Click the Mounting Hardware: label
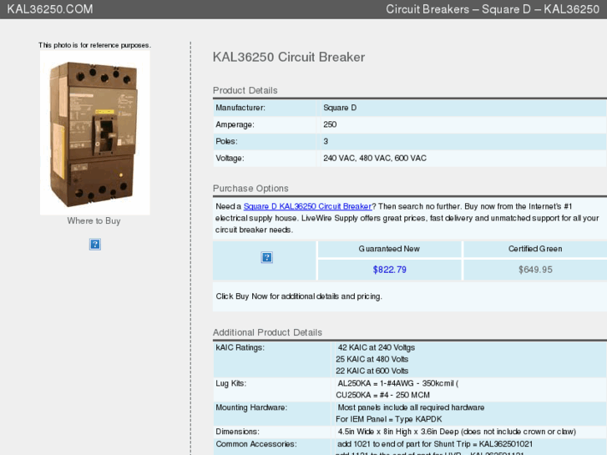The image size is (607, 455). pos(251,407)
